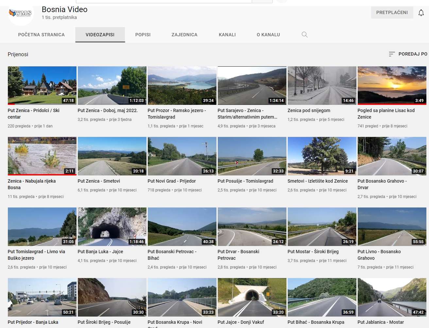Expand the Prijenosi uploads filter
This screenshot has width=429, height=328.
[18, 54]
